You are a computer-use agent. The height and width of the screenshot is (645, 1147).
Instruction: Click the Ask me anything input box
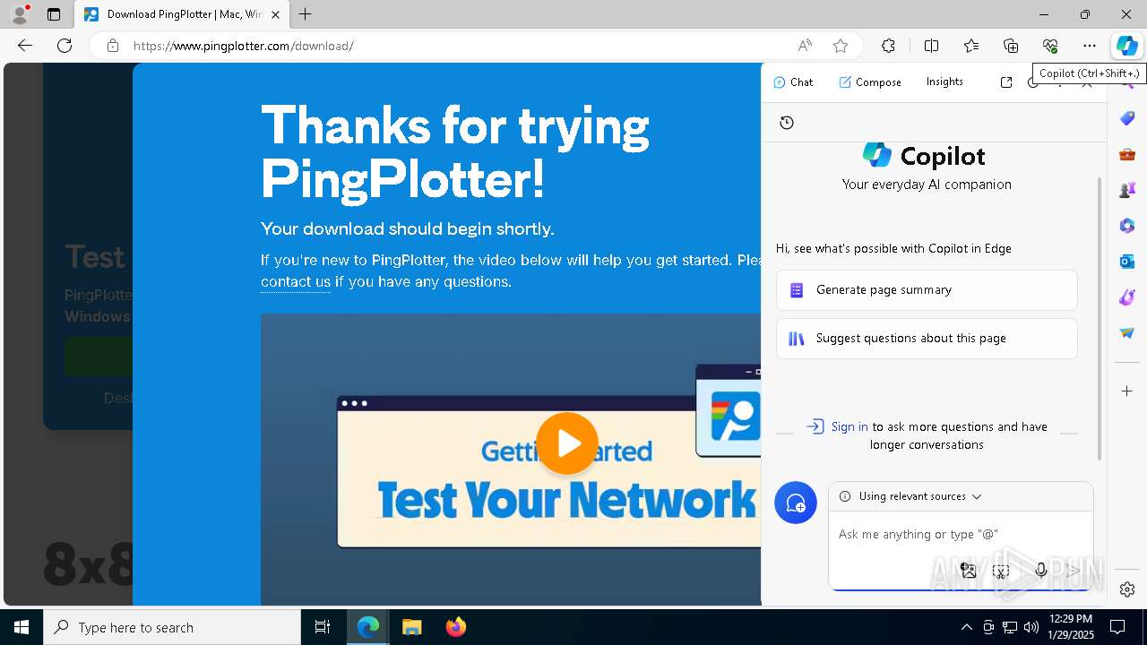(x=961, y=534)
